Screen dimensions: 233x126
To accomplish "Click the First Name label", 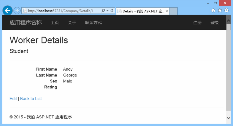I will (46, 69).
